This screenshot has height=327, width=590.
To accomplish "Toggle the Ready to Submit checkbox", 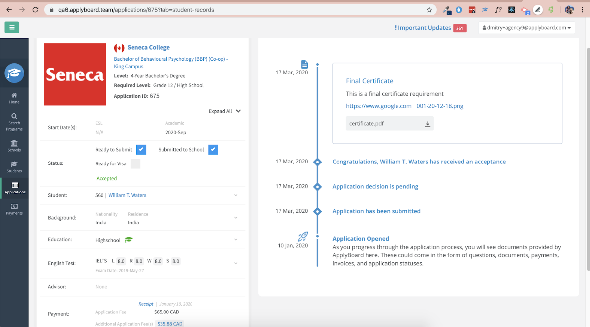I will [141, 149].
